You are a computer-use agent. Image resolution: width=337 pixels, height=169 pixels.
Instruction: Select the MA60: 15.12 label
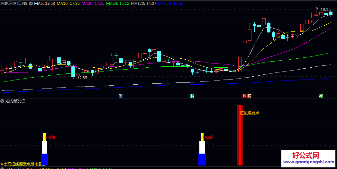(118, 4)
